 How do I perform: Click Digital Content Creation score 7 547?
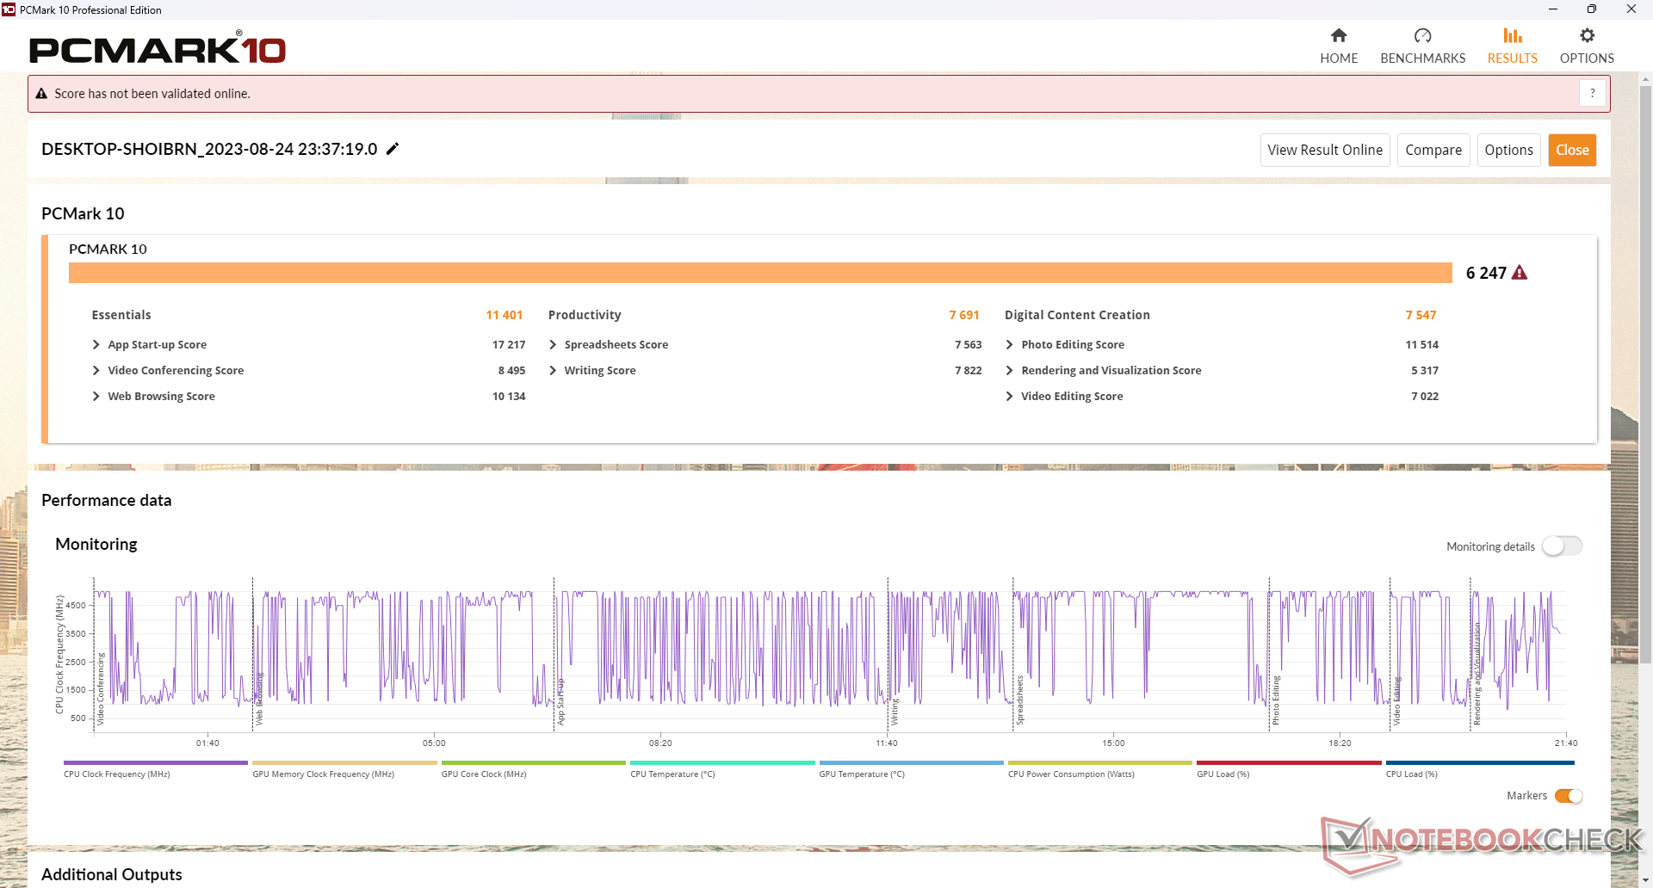click(x=1421, y=315)
